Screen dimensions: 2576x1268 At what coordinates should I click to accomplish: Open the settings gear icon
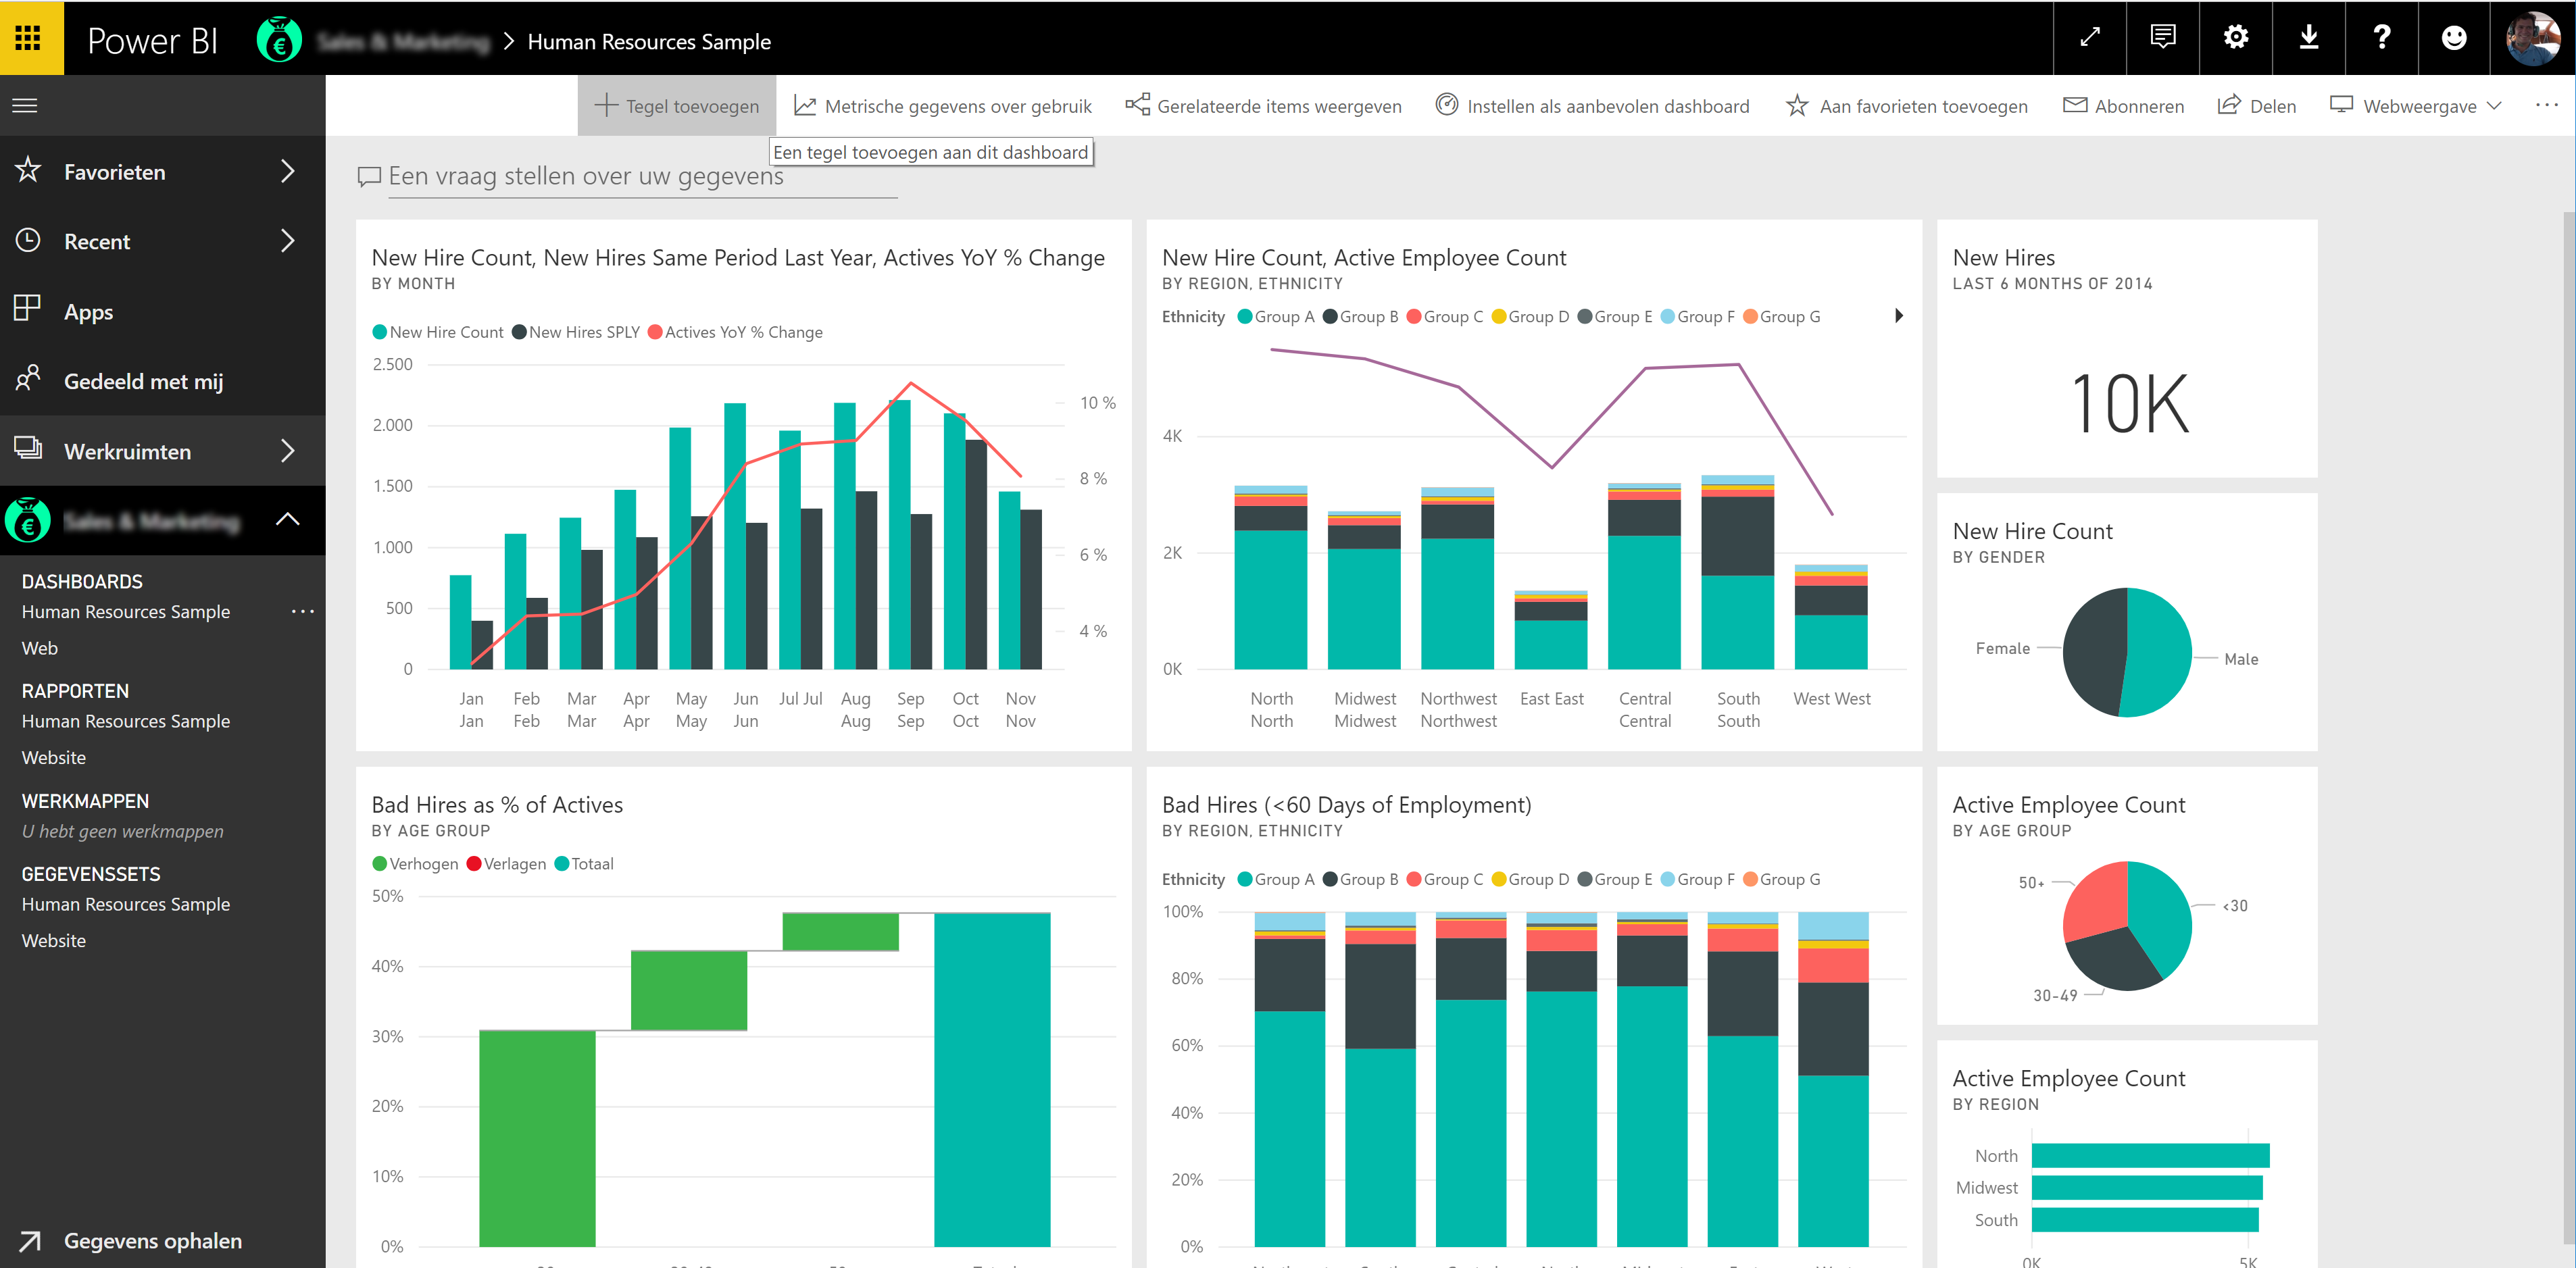click(2235, 38)
